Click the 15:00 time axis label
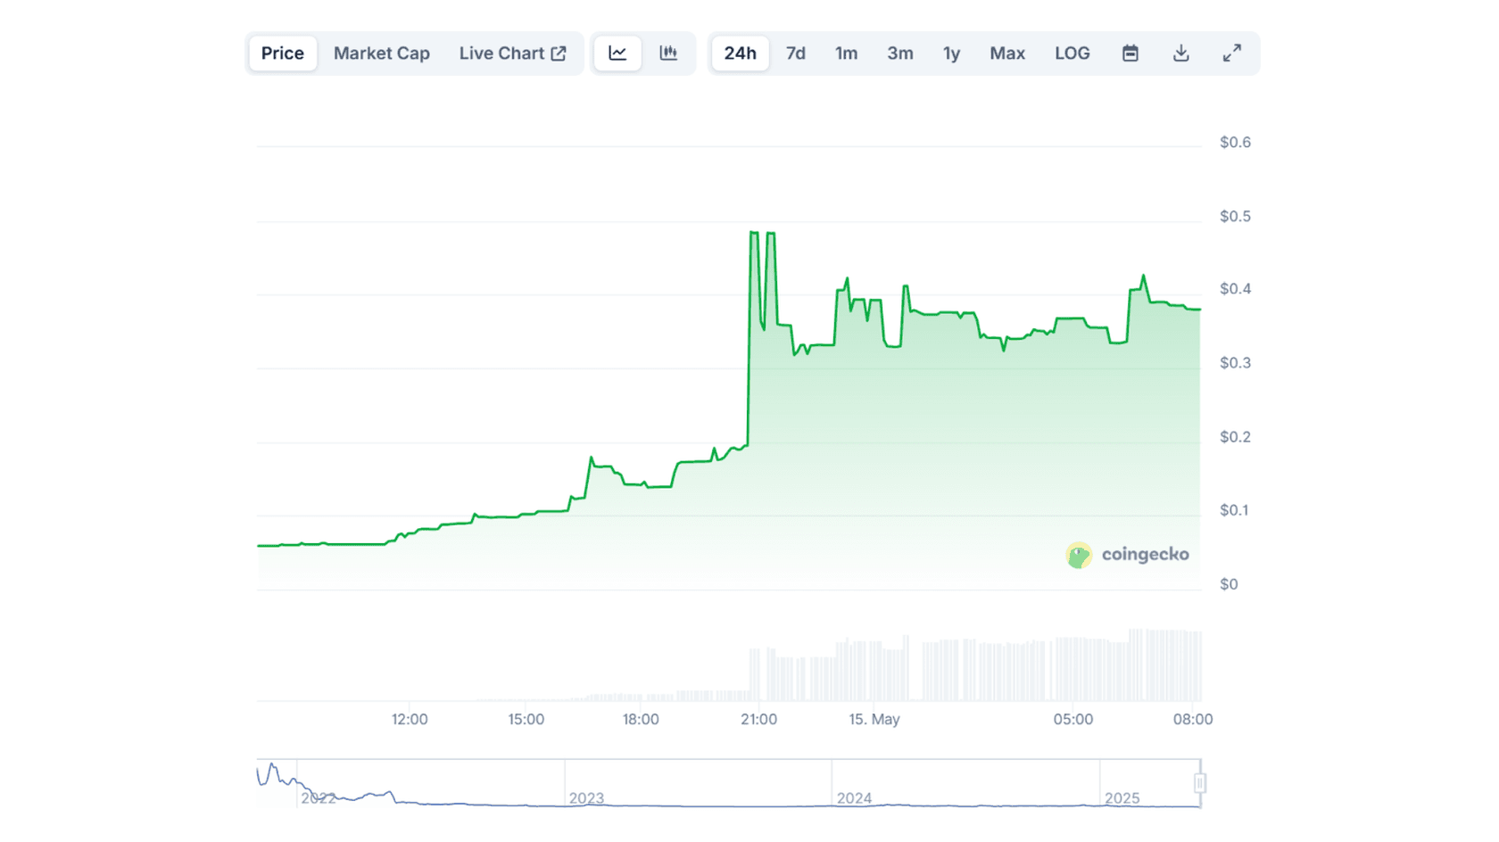 (526, 720)
